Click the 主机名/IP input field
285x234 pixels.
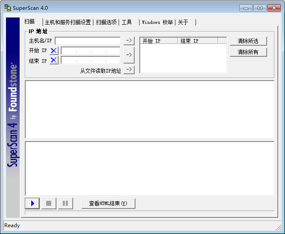pyautogui.click(x=88, y=41)
